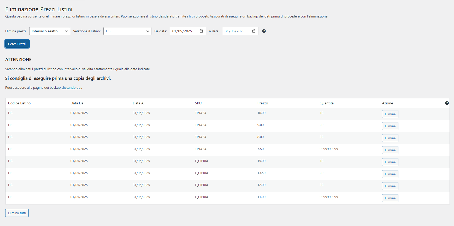Delete E_CIPRIA row with price 12.00
The width and height of the screenshot is (454, 226).
(390, 186)
